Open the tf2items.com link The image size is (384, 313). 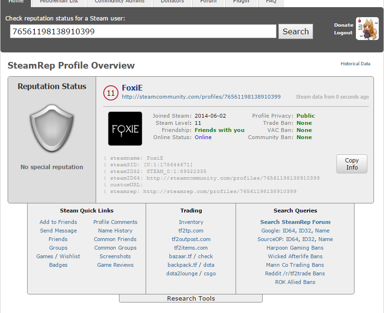coord(191,248)
